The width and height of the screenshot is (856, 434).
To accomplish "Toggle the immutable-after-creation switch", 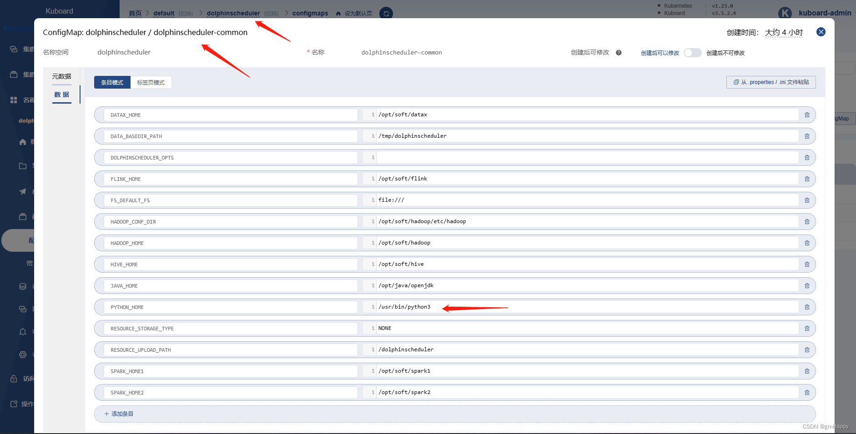I will (x=693, y=53).
